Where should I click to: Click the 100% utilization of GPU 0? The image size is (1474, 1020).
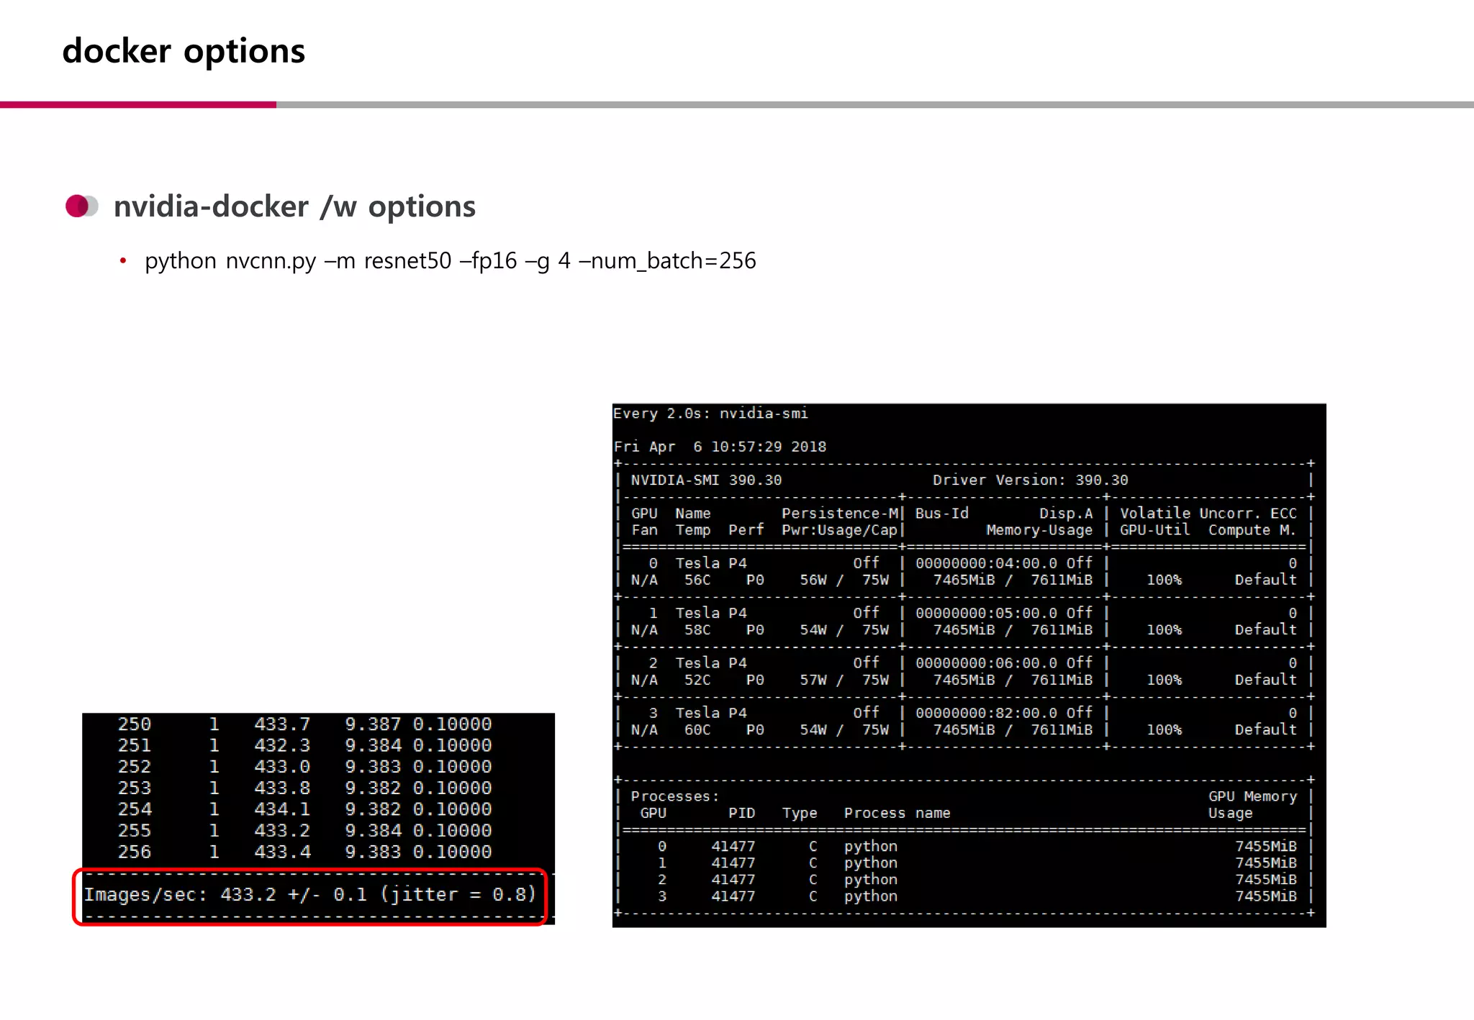tap(1164, 580)
